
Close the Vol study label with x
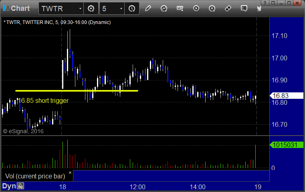pos(70,172)
